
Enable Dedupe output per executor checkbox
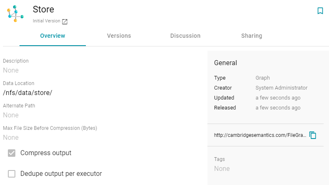(x=12, y=174)
